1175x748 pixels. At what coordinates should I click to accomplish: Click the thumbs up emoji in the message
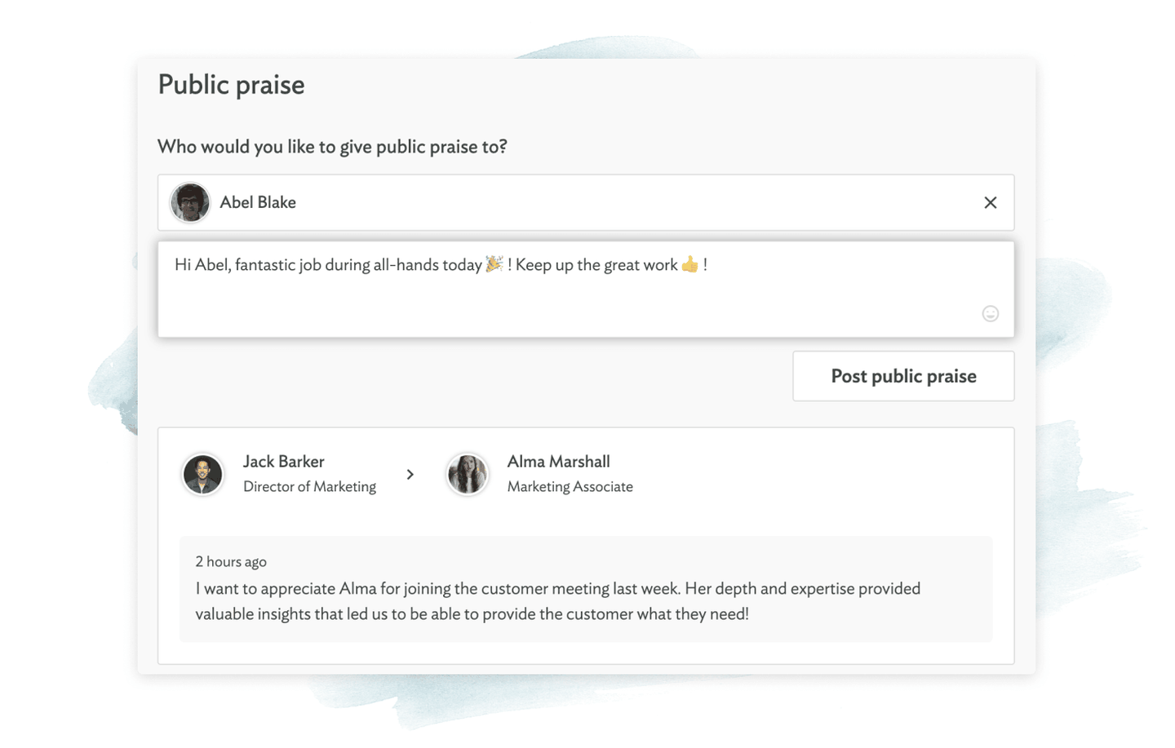pyautogui.click(x=690, y=263)
